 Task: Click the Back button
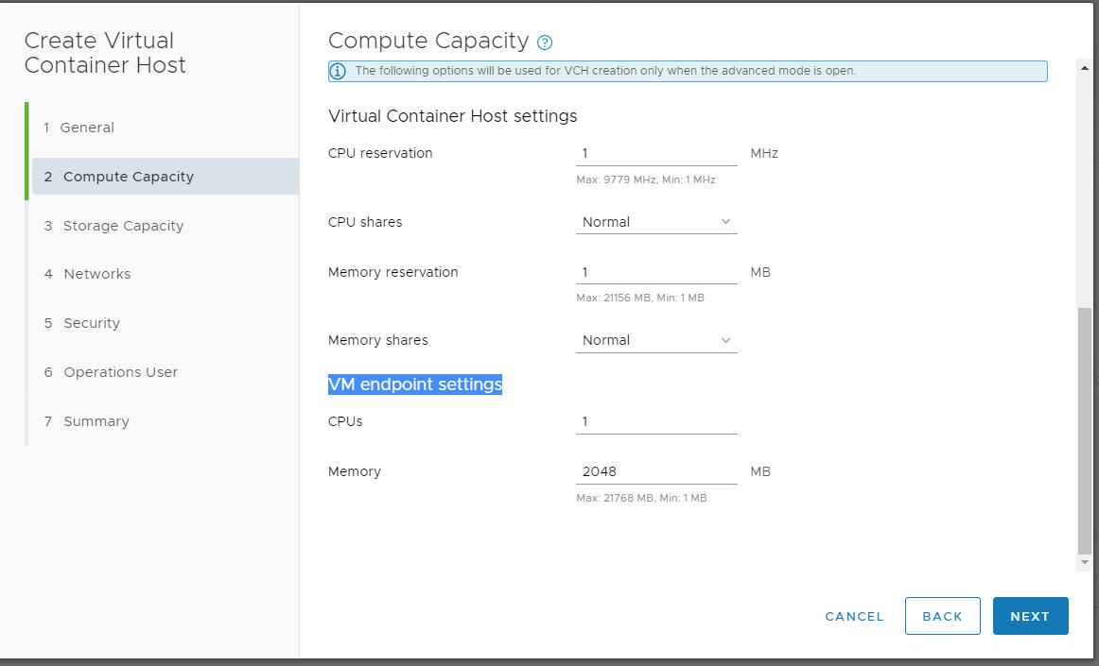[x=943, y=616]
